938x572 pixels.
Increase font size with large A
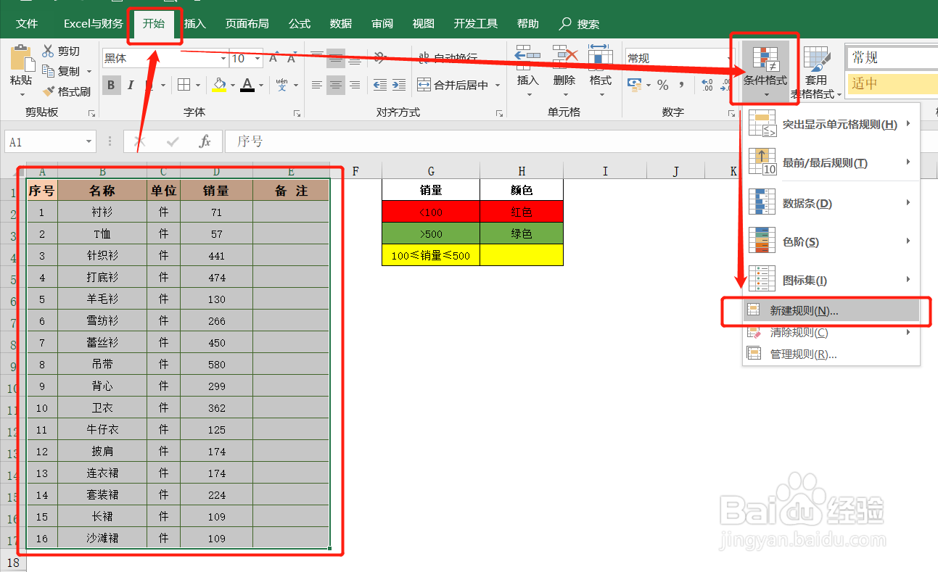[274, 58]
